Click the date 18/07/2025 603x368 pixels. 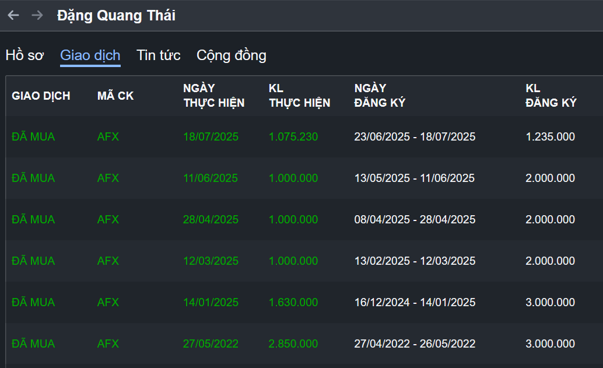(211, 136)
